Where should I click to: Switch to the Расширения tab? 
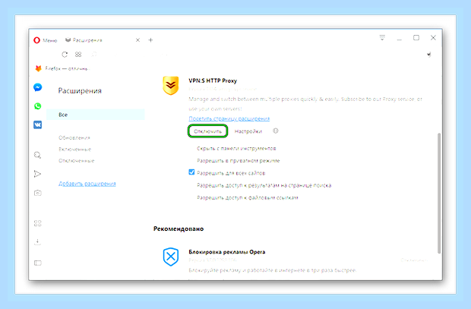coord(87,40)
